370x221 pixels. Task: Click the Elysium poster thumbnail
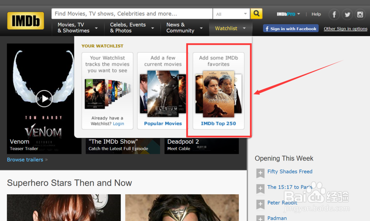tap(163, 94)
